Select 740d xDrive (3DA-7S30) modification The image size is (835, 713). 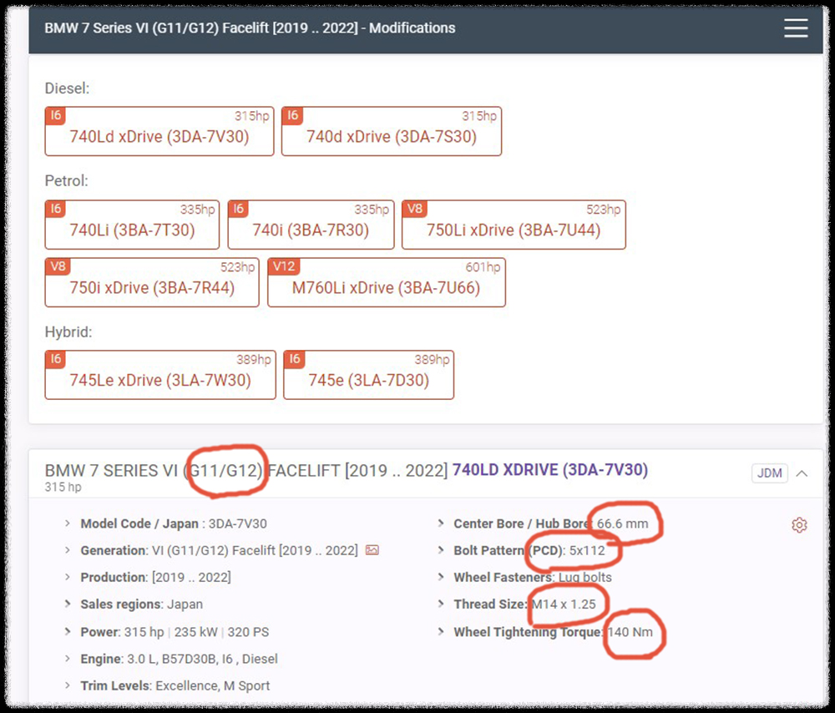392,131
